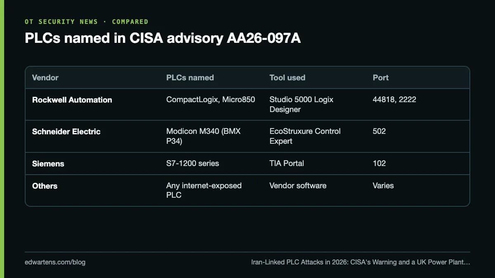Click the 'Rockwell Automation' vendor cell

(x=72, y=100)
